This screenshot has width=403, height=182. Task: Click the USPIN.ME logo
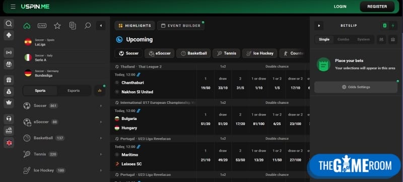coord(35,7)
